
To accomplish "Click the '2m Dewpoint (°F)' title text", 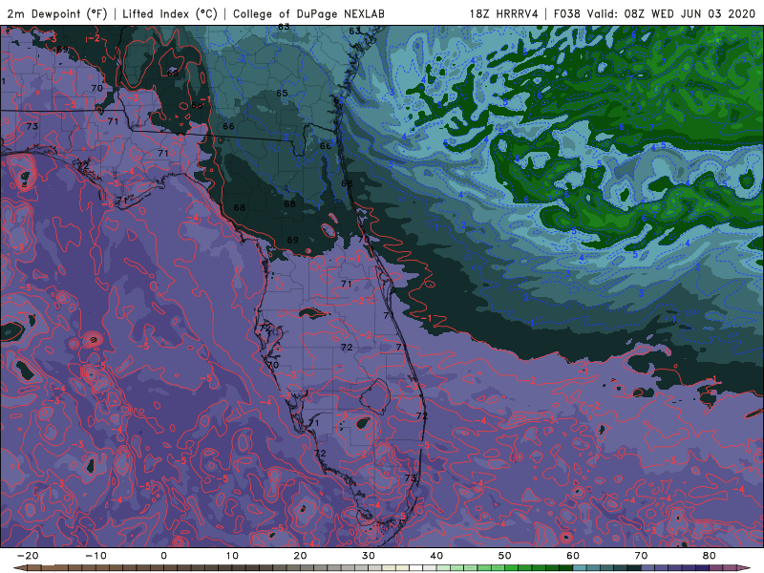I will point(57,13).
